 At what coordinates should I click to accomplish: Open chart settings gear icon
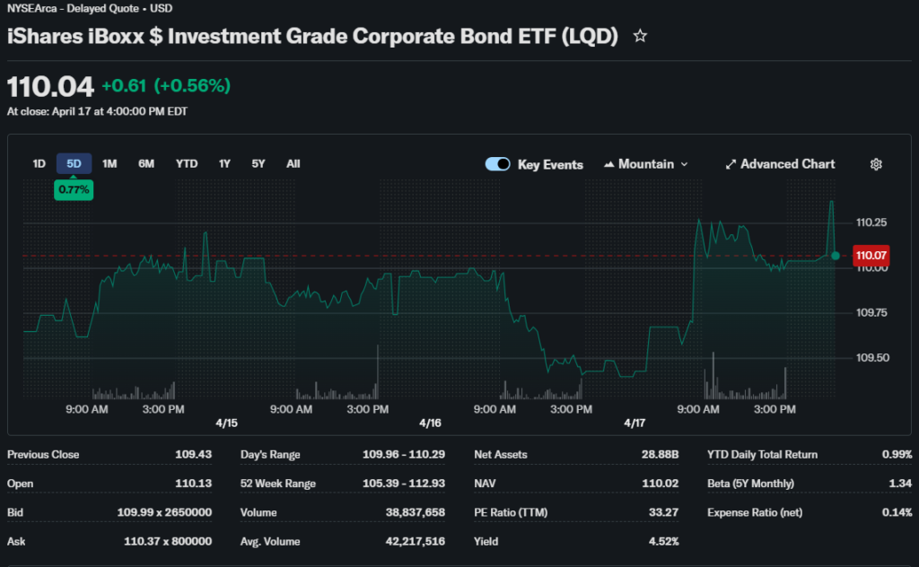[876, 164]
